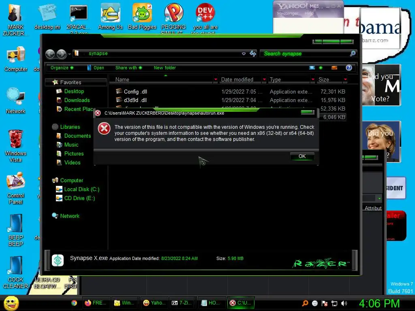
Task: Open the Date modified column filter dropdown
Action: coord(264,80)
